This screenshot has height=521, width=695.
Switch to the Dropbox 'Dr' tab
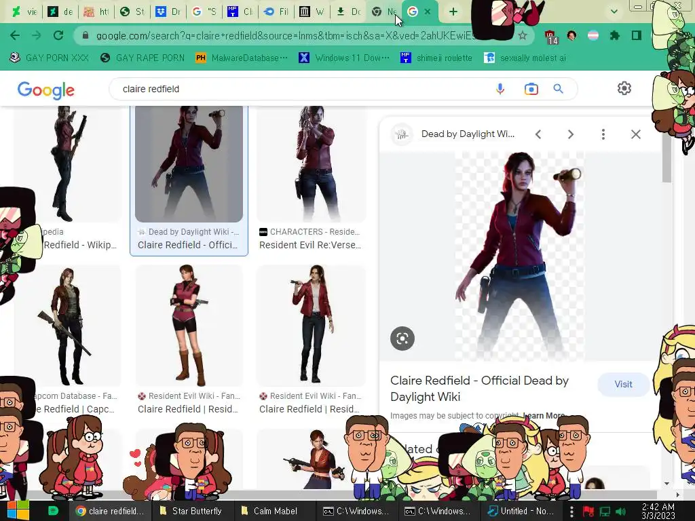pyautogui.click(x=168, y=12)
